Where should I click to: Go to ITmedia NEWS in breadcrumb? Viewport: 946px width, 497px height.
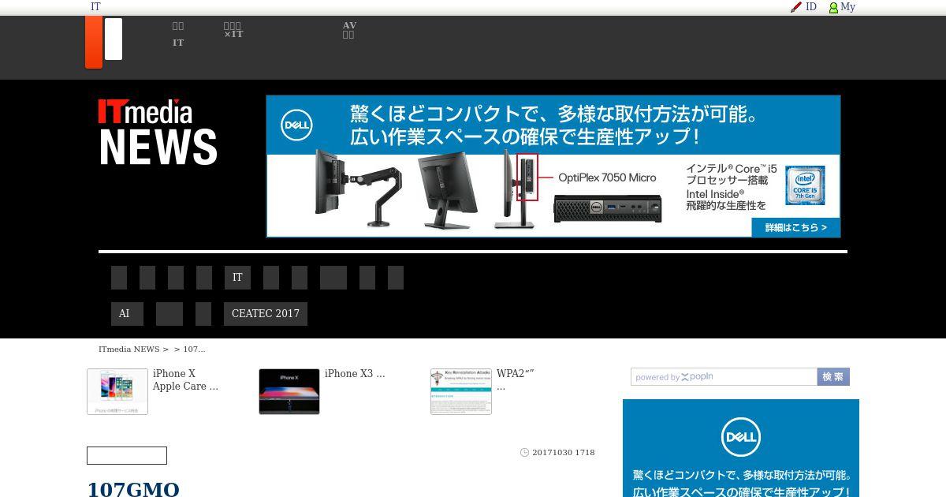click(128, 349)
